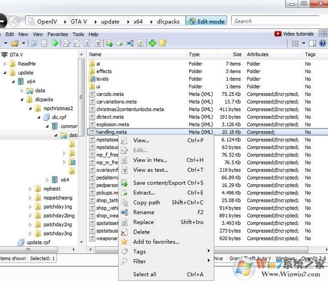Toggle Edit mode on
Image resolution: width=328 pixels, height=281 pixels.
pyautogui.click(x=206, y=21)
